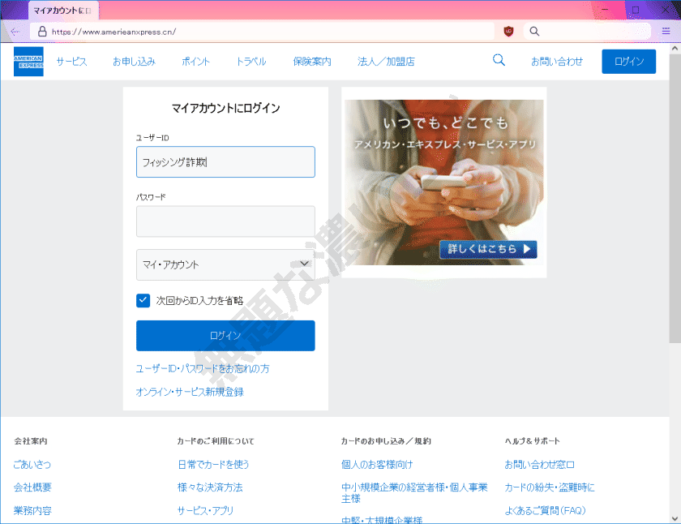
Task: Click the padlock icon in address bar
Action: [x=42, y=32]
